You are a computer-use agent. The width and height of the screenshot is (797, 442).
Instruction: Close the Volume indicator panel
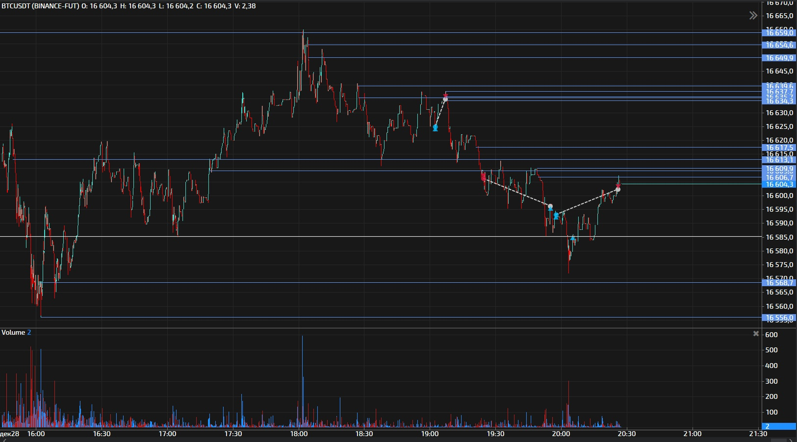pos(756,333)
